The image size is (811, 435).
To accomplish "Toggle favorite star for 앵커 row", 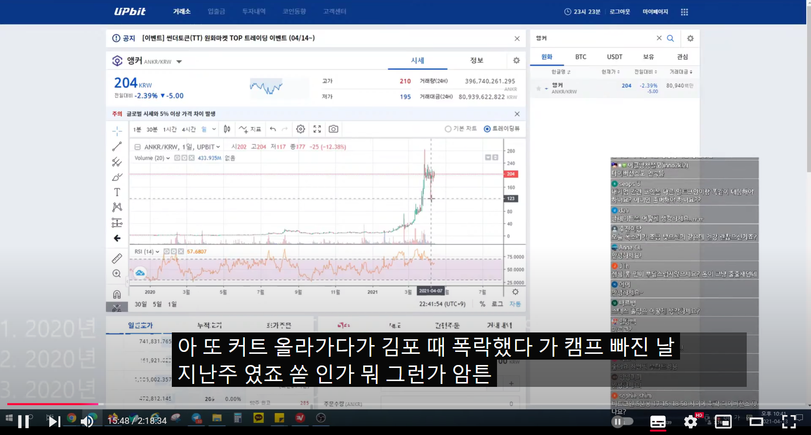I will point(538,88).
